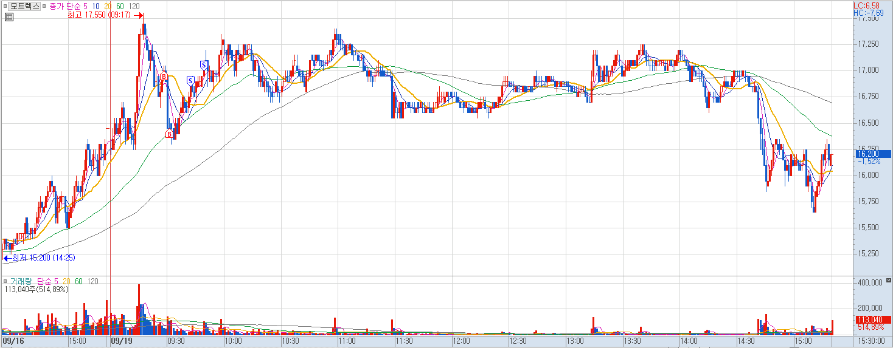Select the price 20-period MA legend
Image resolution: width=893 pixels, height=348 pixels.
click(108, 6)
